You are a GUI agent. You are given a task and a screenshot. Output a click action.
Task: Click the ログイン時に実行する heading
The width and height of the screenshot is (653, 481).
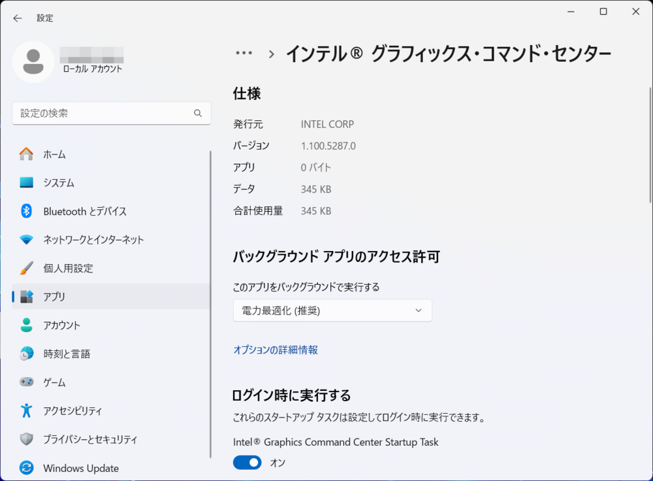point(291,395)
